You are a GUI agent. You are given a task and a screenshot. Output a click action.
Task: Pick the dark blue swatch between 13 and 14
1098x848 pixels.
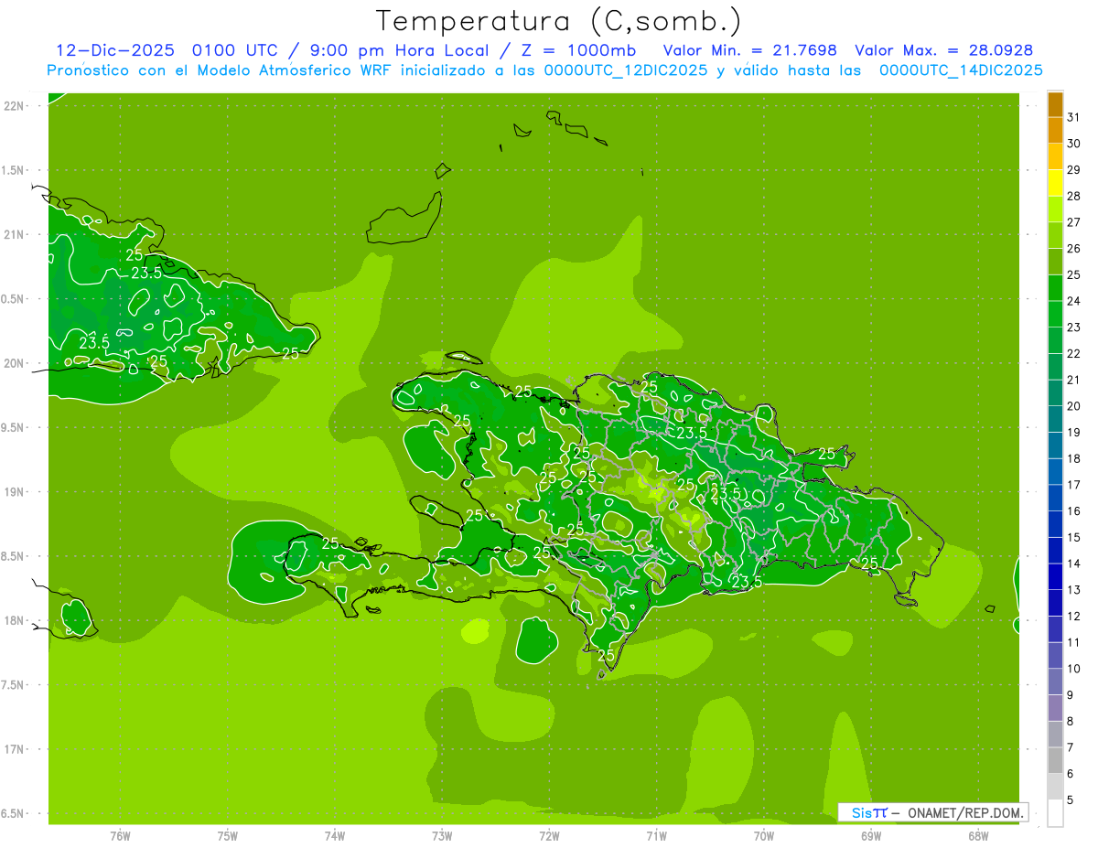coord(1055,576)
